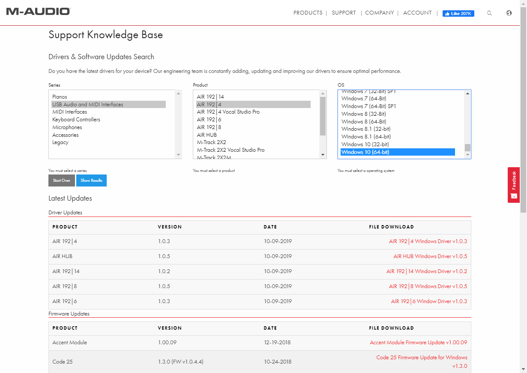The image size is (527, 373).
Task: Click the globe region selector icon
Action: 509,13
